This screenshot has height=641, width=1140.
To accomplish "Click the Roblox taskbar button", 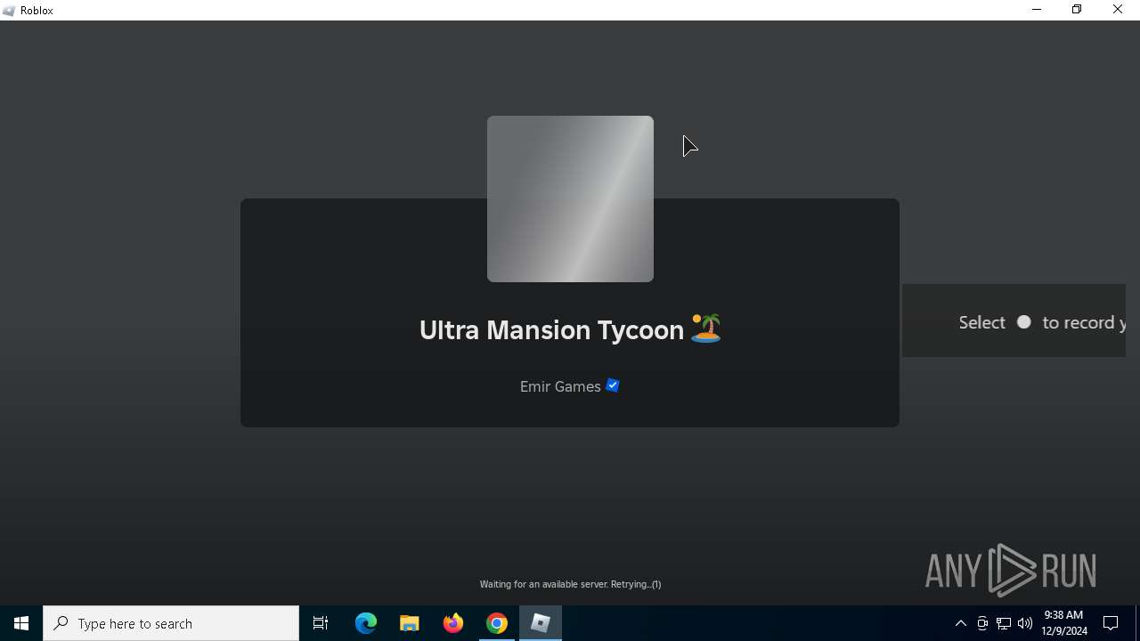I will 541,623.
